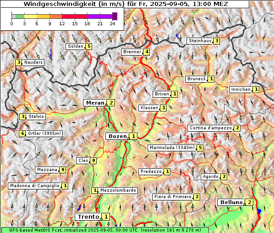Click the Sölden wind value 5 badge
Screen dimensions: 274x233
89,46
